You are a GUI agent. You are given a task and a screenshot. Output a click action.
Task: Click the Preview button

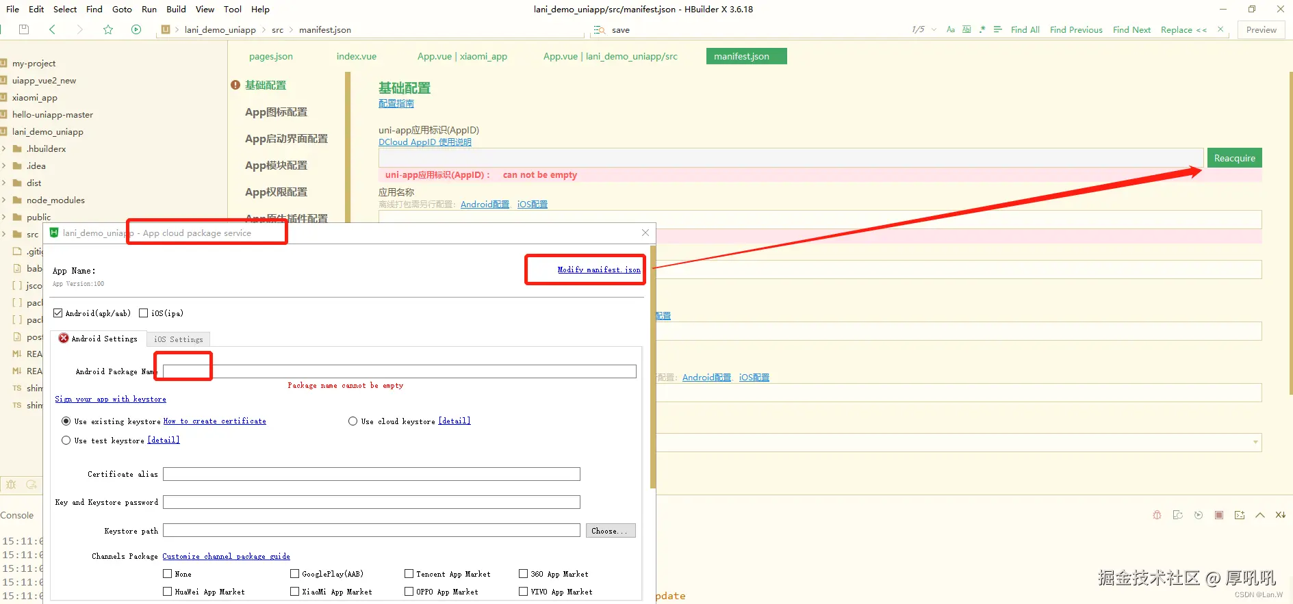[x=1261, y=29]
